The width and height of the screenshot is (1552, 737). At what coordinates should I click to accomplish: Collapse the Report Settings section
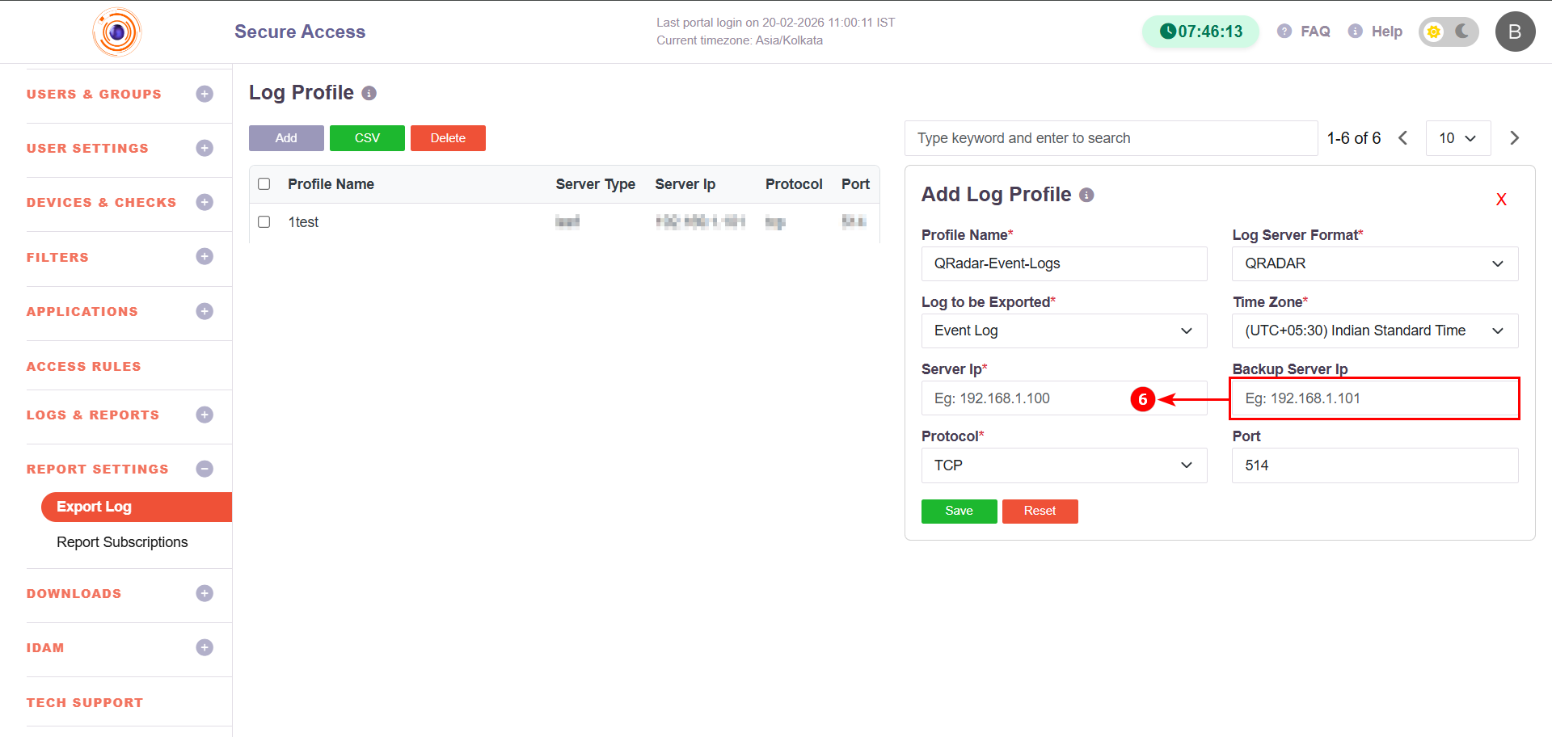tap(205, 470)
